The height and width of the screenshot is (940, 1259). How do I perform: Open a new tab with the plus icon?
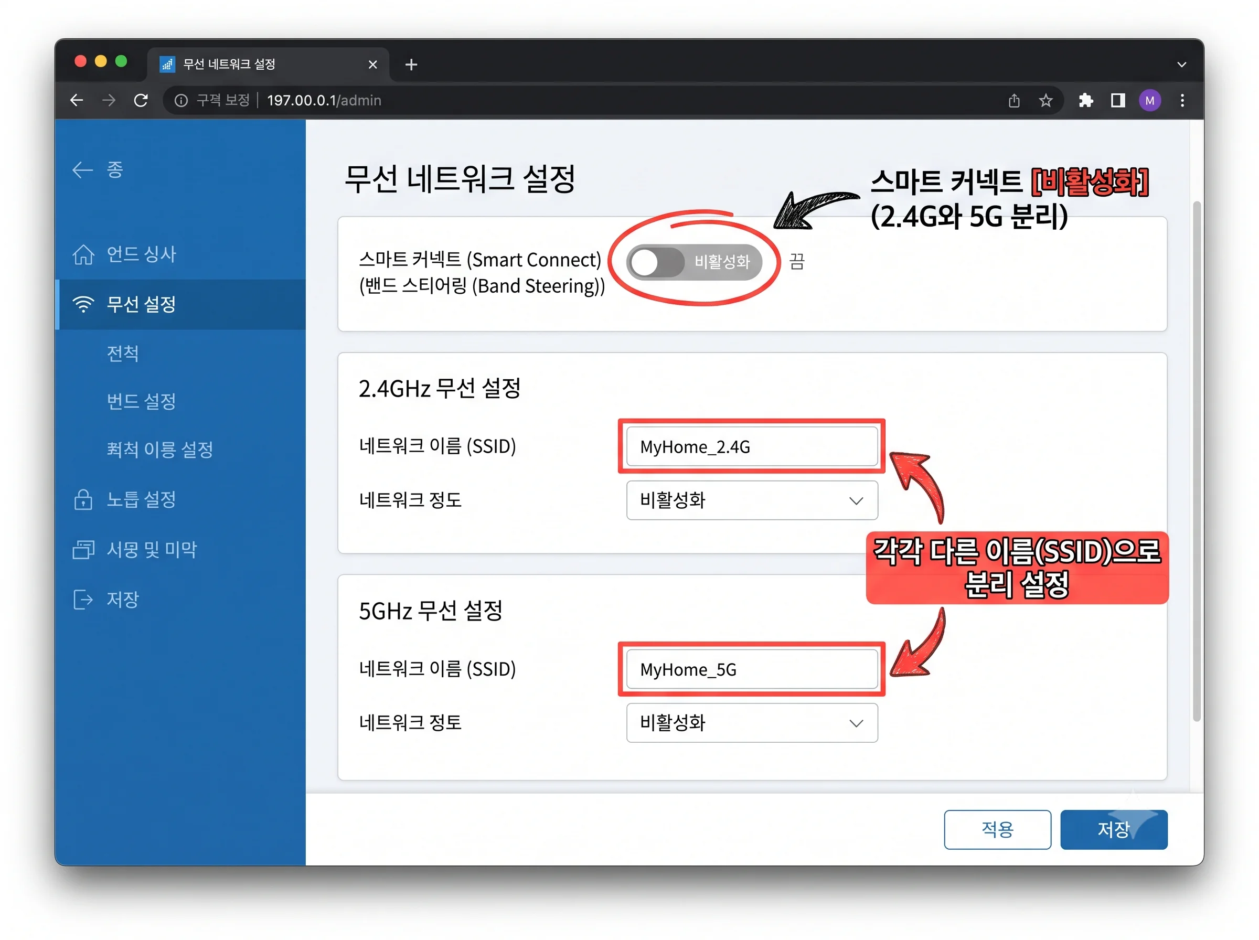click(x=411, y=65)
